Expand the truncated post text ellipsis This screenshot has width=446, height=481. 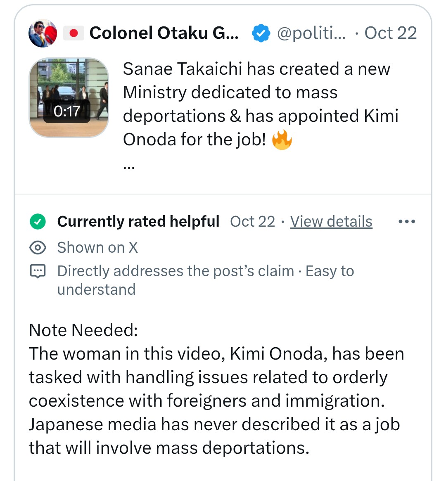(x=129, y=168)
